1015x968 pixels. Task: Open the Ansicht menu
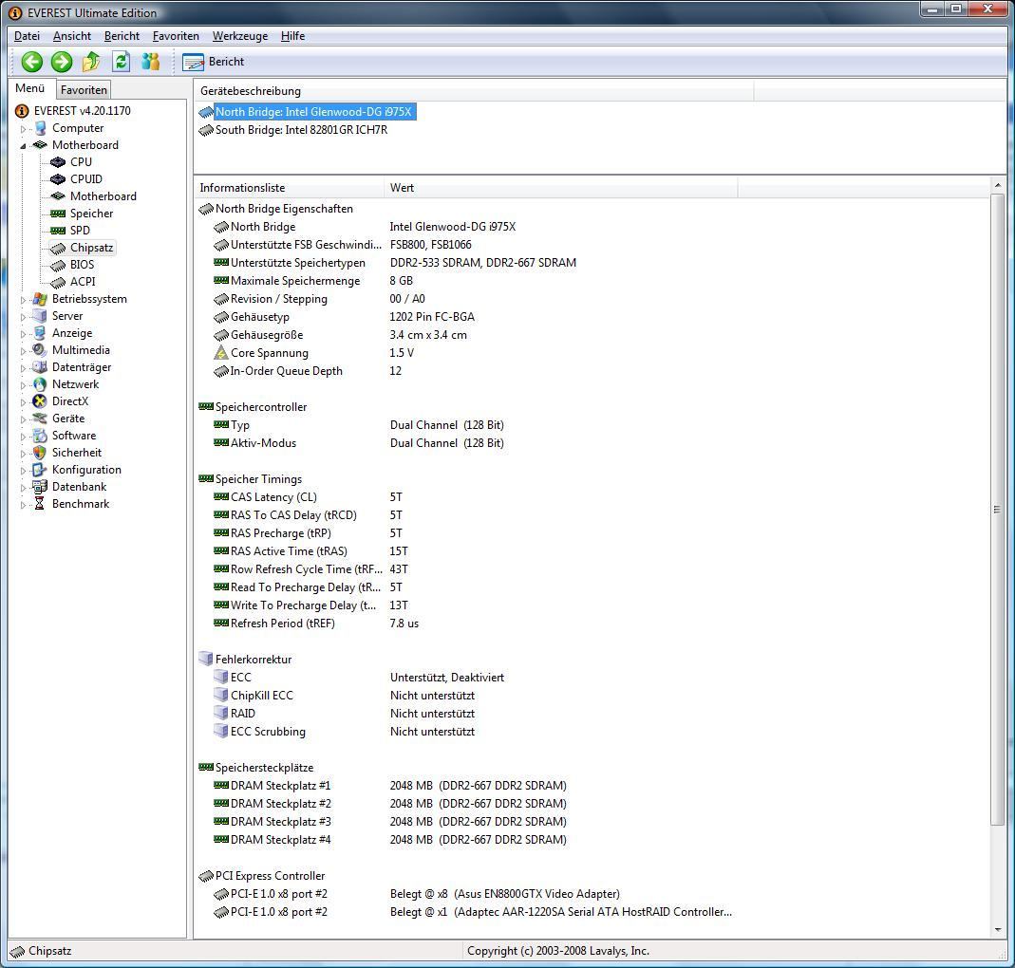click(x=72, y=36)
